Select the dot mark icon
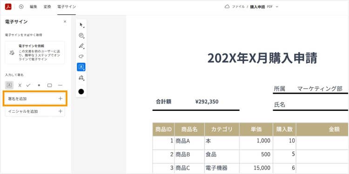Viewport: 349px width, 174px height. [x=39, y=85]
